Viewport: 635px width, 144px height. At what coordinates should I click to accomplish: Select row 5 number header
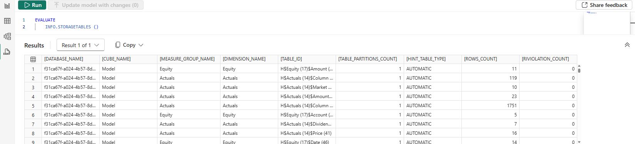pos(33,106)
